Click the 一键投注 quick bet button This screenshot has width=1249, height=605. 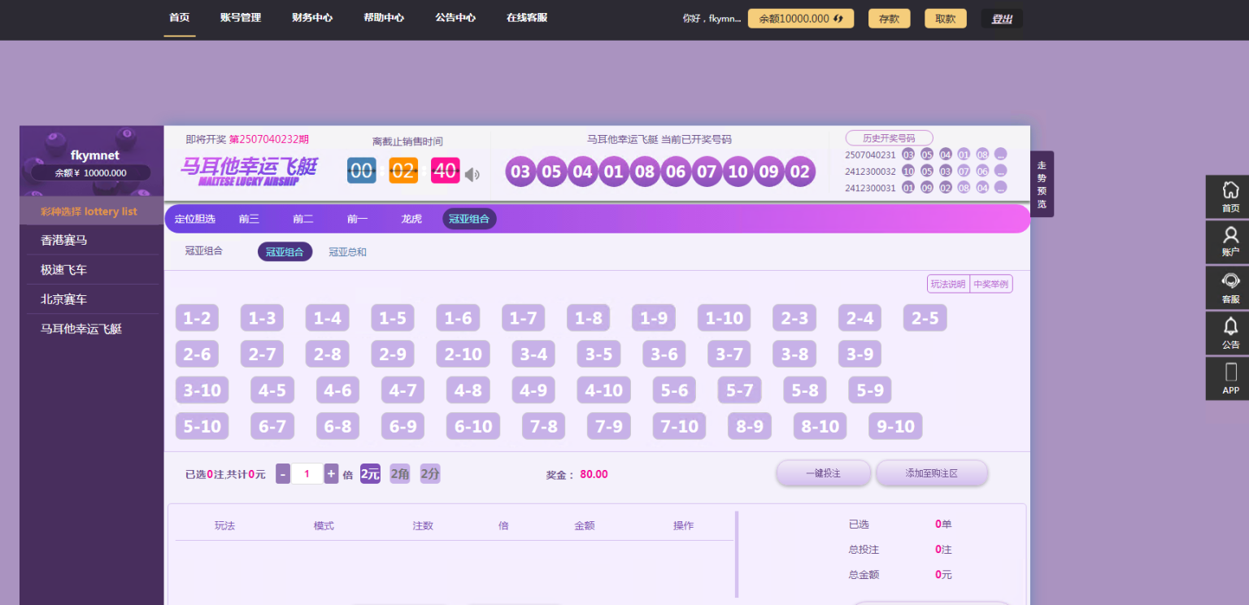click(x=823, y=473)
